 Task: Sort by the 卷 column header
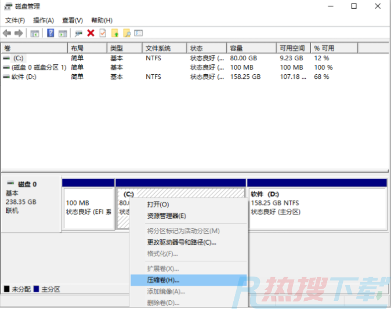pos(34,48)
